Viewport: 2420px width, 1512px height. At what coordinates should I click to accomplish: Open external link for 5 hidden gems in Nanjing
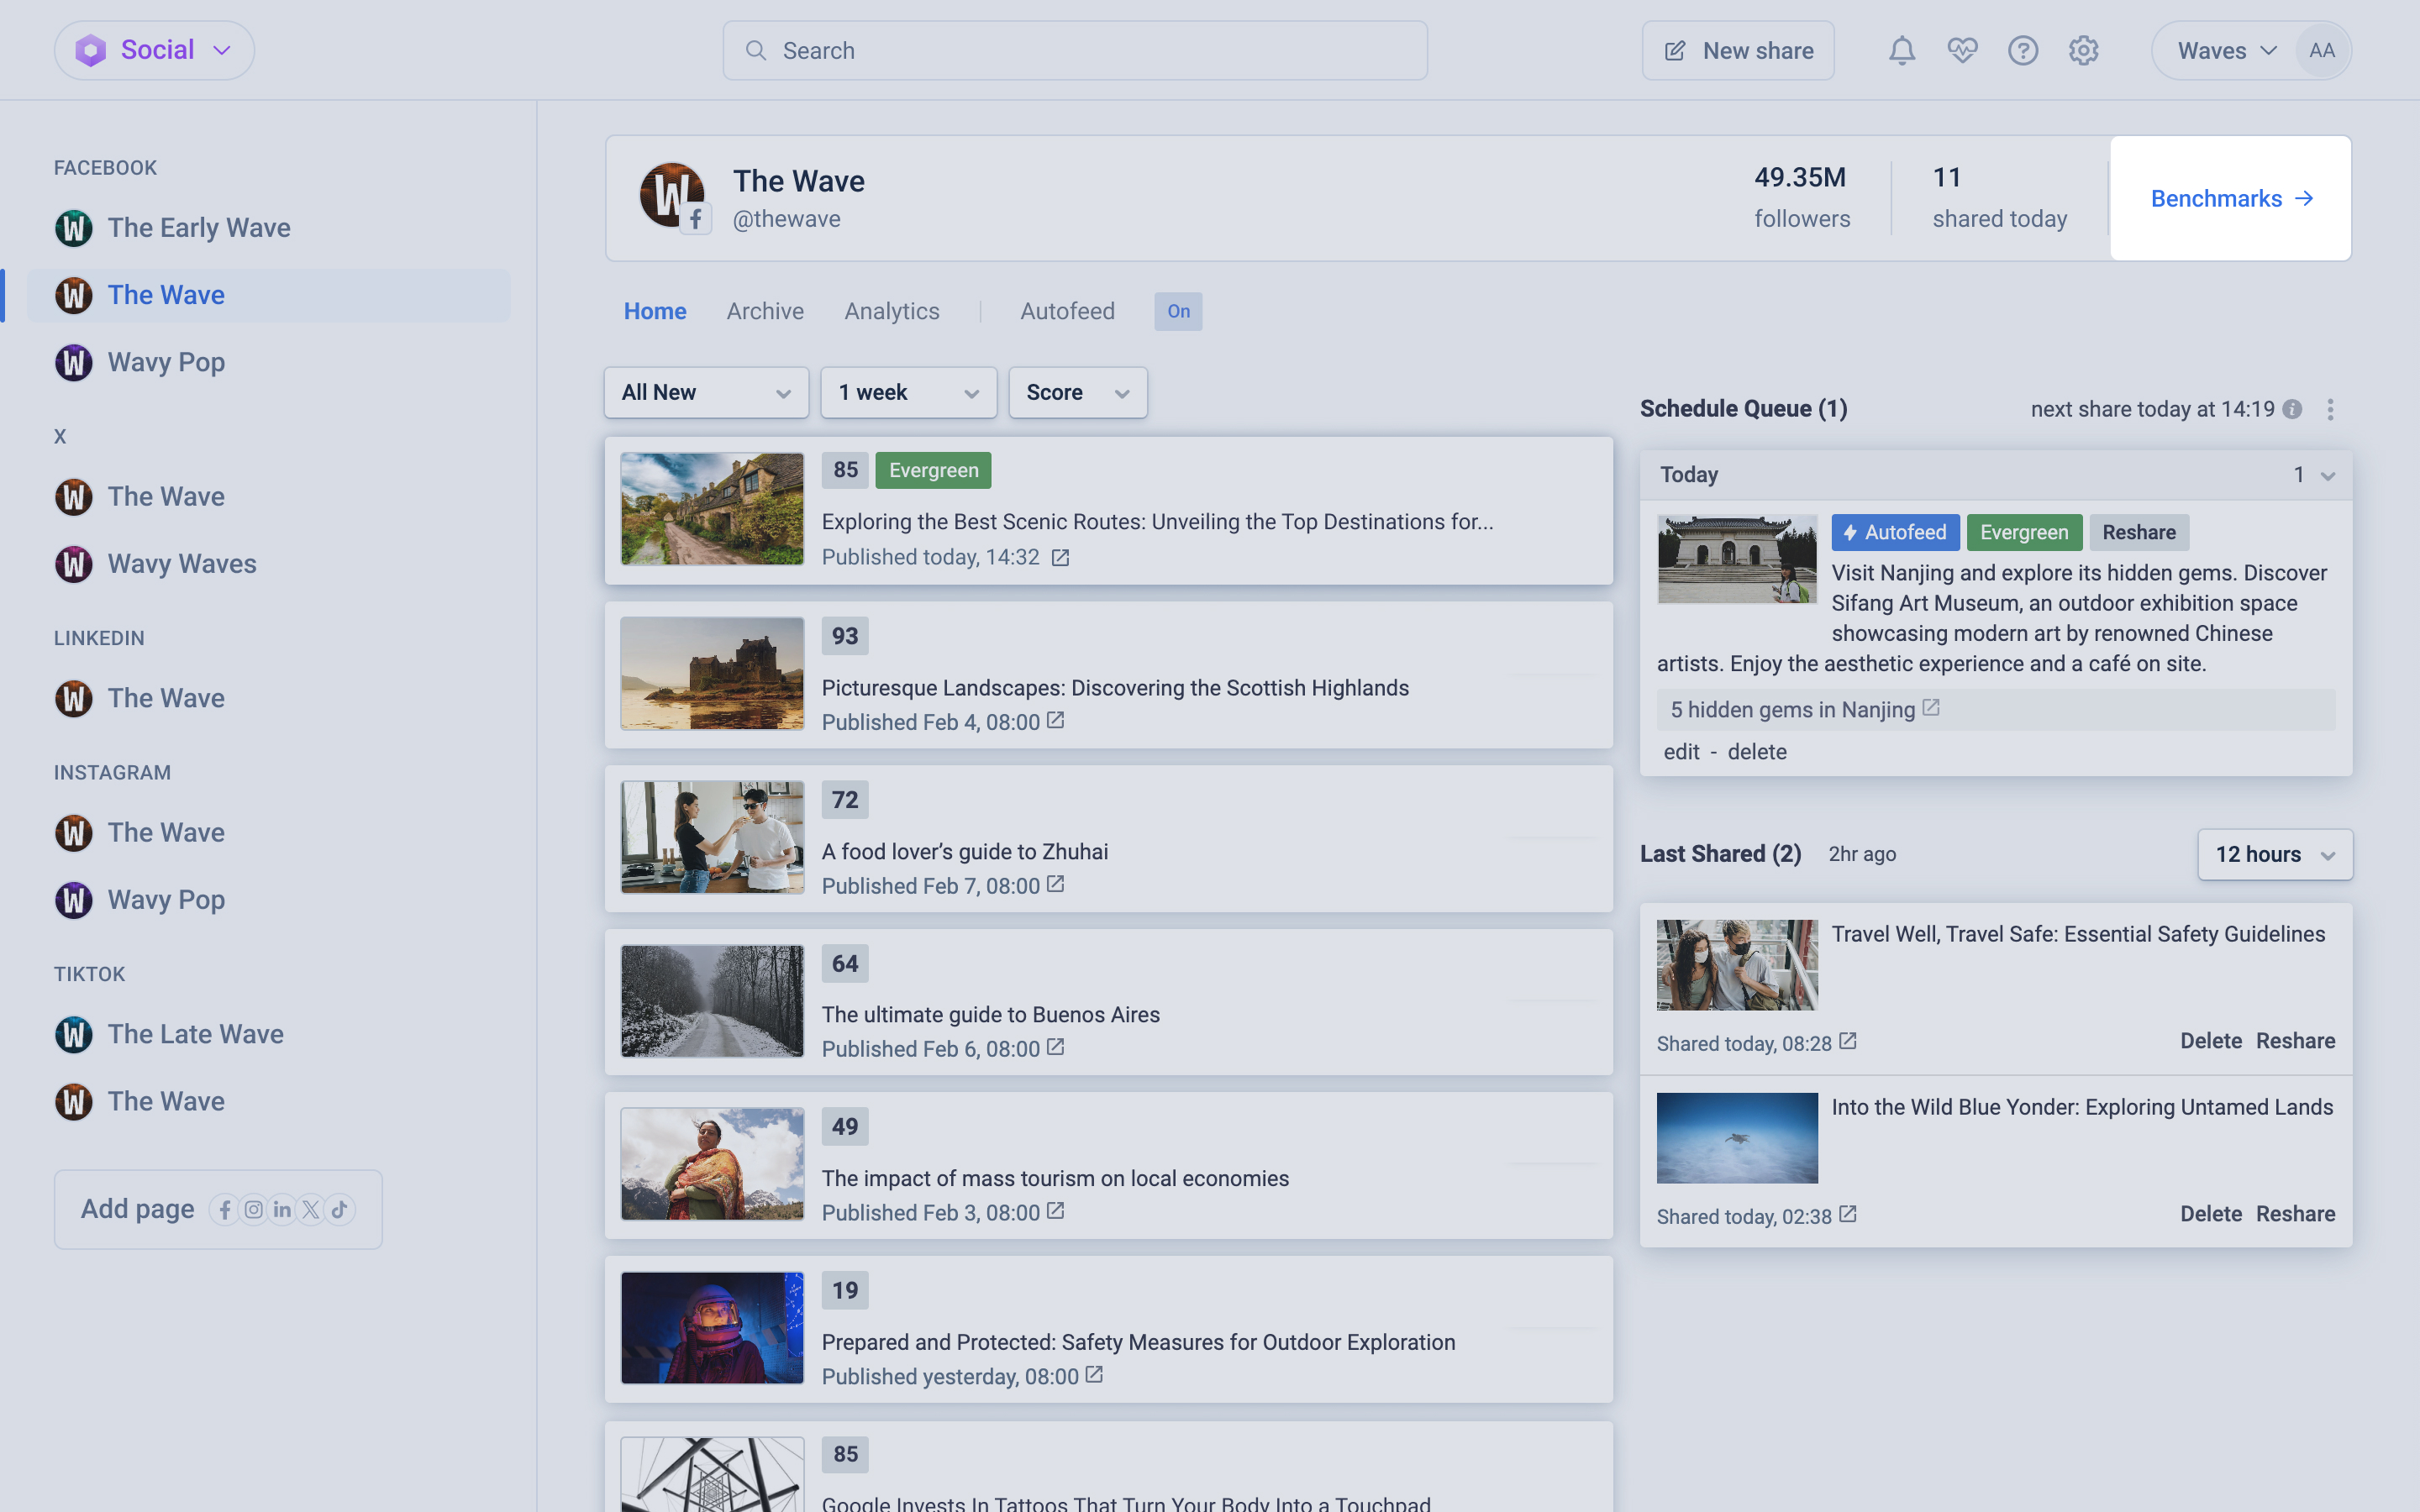tap(1931, 708)
